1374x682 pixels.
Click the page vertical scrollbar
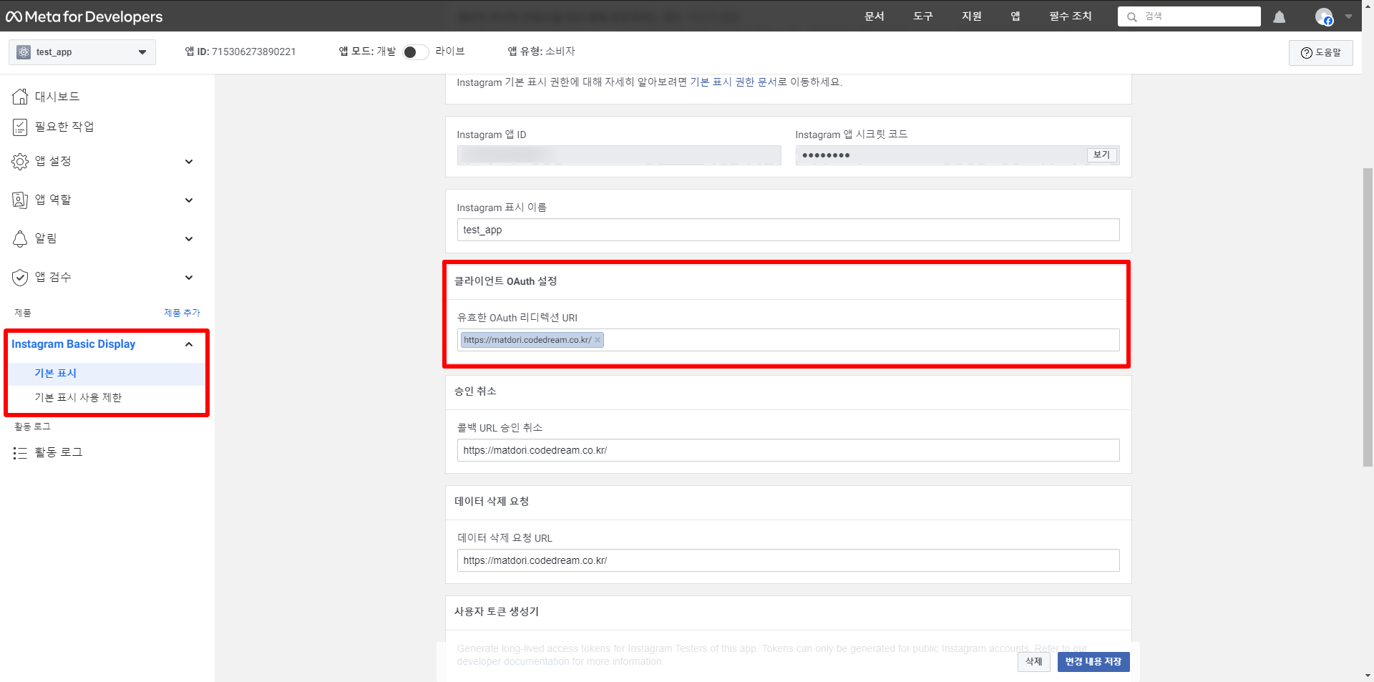pos(1368,317)
